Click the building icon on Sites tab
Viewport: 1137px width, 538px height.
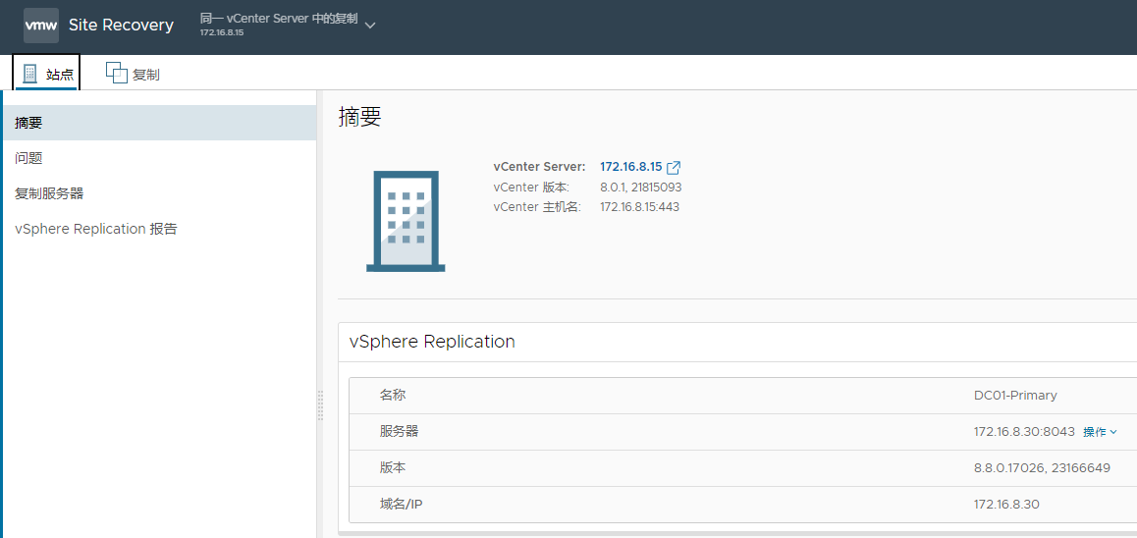point(29,74)
